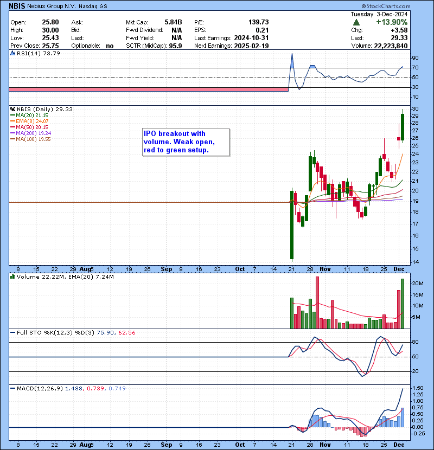
Task: Click the Last Earnings date 2024-10-31
Action: coord(251,38)
